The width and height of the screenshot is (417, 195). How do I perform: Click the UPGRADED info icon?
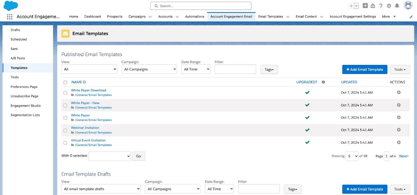pyautogui.click(x=323, y=82)
